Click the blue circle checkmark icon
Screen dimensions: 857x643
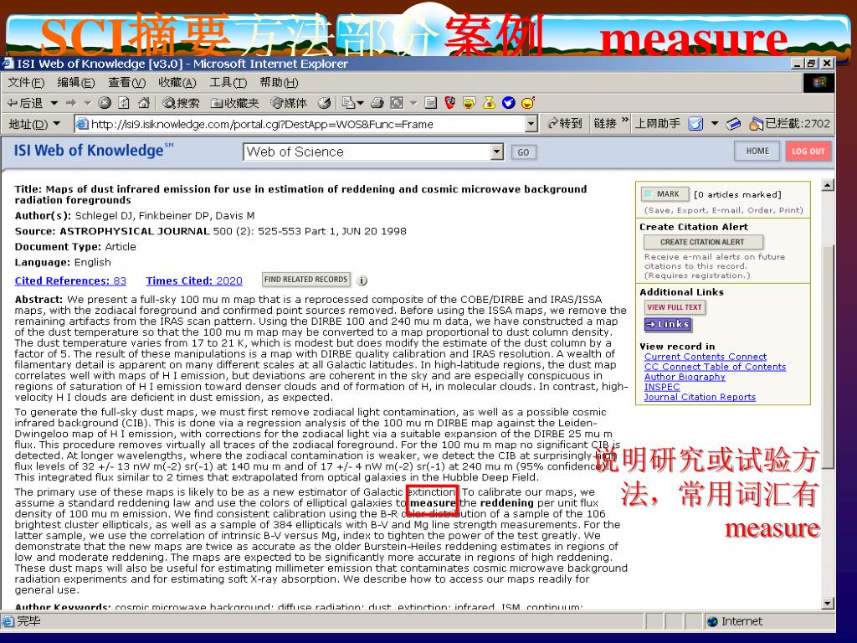508,103
